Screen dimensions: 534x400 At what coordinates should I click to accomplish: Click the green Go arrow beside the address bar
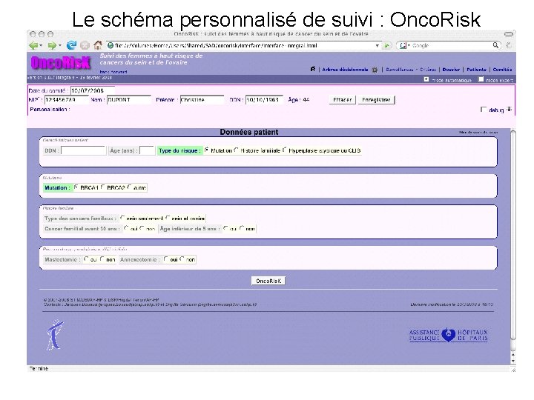387,45
